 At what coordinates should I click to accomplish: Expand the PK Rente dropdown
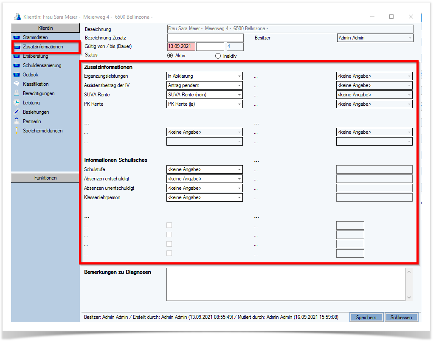(x=205, y=104)
